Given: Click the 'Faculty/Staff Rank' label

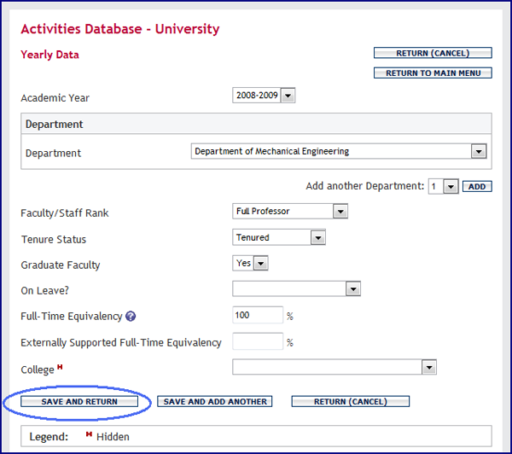Looking at the screenshot, I should 65,213.
